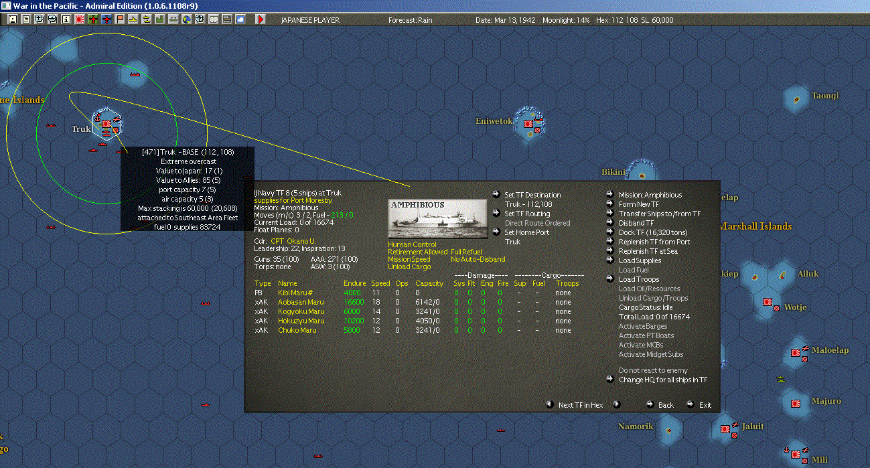This screenshot has height=468, width=870.
Task: Click the Truk base hex icon
Action: pos(106,125)
